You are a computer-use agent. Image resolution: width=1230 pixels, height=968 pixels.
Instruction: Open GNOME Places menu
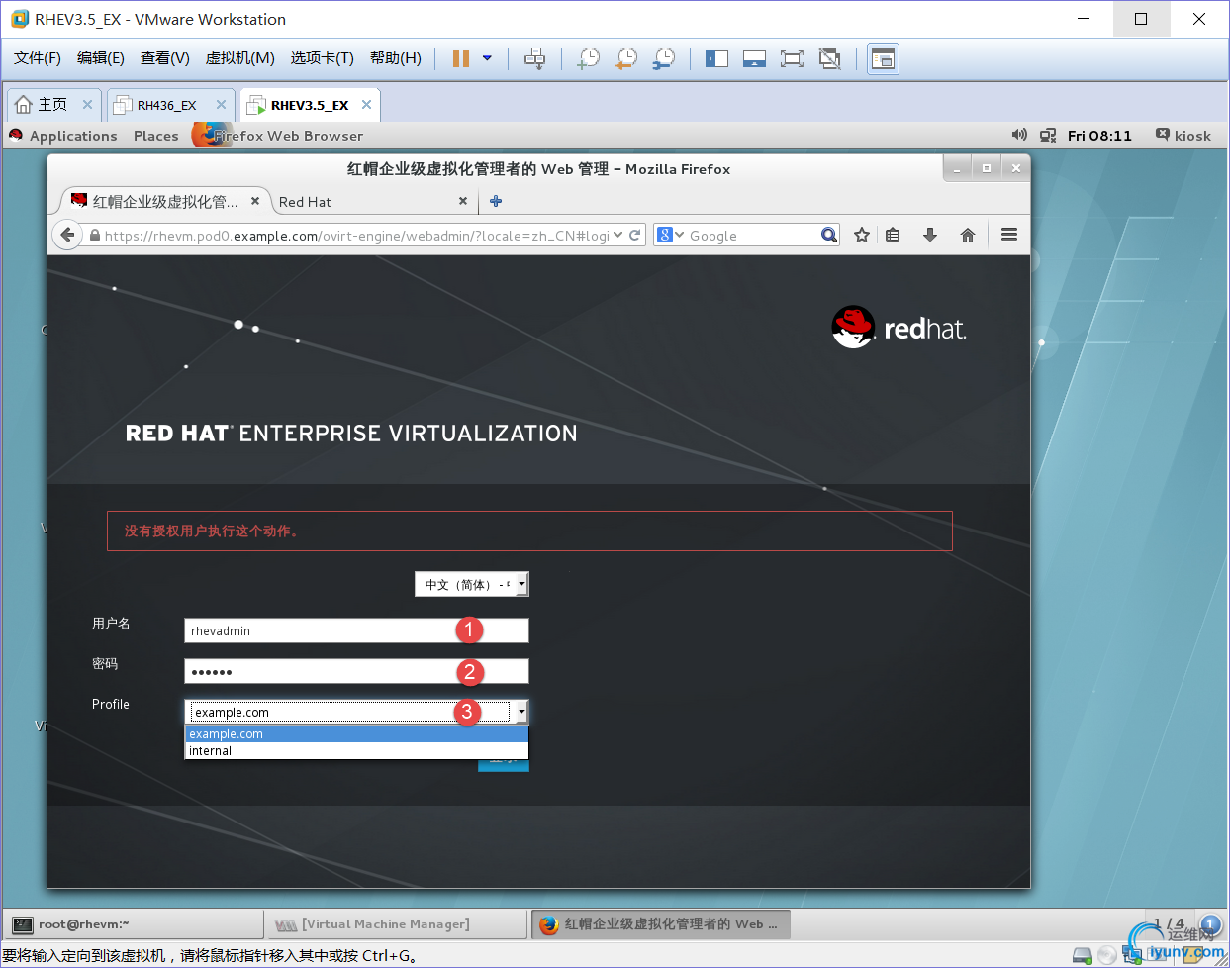[x=156, y=136]
